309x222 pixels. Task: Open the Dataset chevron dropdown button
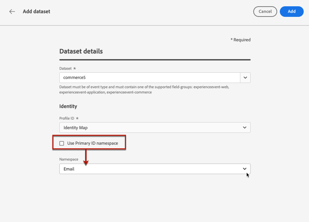tap(245, 77)
